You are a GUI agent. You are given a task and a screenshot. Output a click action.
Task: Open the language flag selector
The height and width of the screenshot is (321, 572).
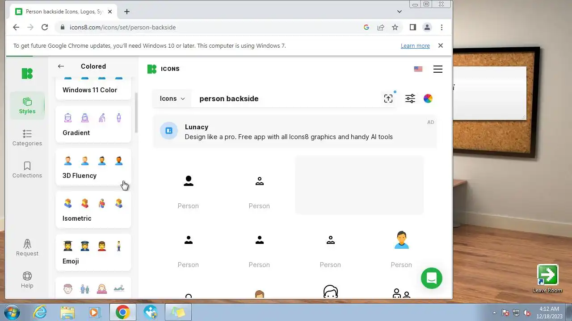click(x=418, y=69)
